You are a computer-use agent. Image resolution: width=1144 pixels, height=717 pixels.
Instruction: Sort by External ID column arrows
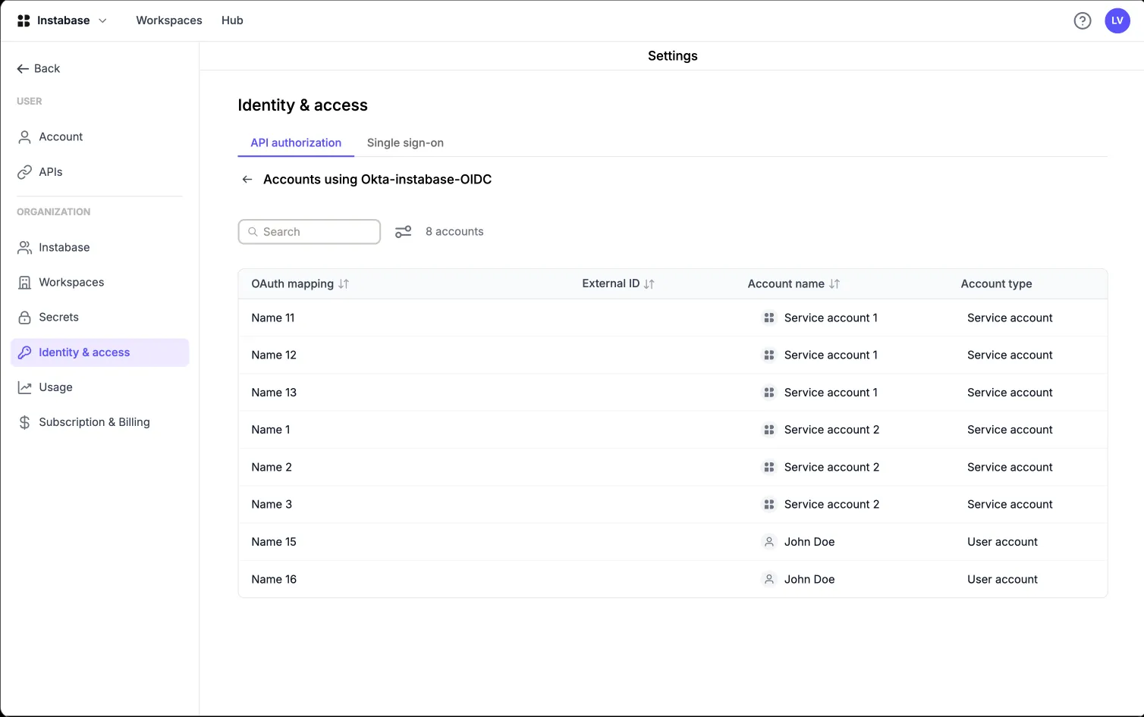coord(649,283)
